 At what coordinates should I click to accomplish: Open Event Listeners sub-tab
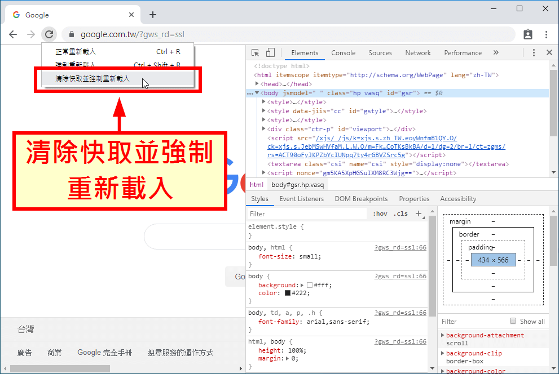click(x=302, y=199)
